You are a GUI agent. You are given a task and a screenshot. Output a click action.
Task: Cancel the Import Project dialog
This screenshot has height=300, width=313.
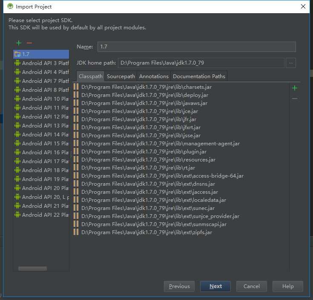(x=252, y=286)
